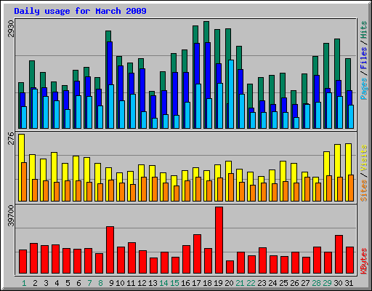Click the green Hits bar for day 13
This screenshot has height=291, width=372.
pyautogui.click(x=152, y=93)
